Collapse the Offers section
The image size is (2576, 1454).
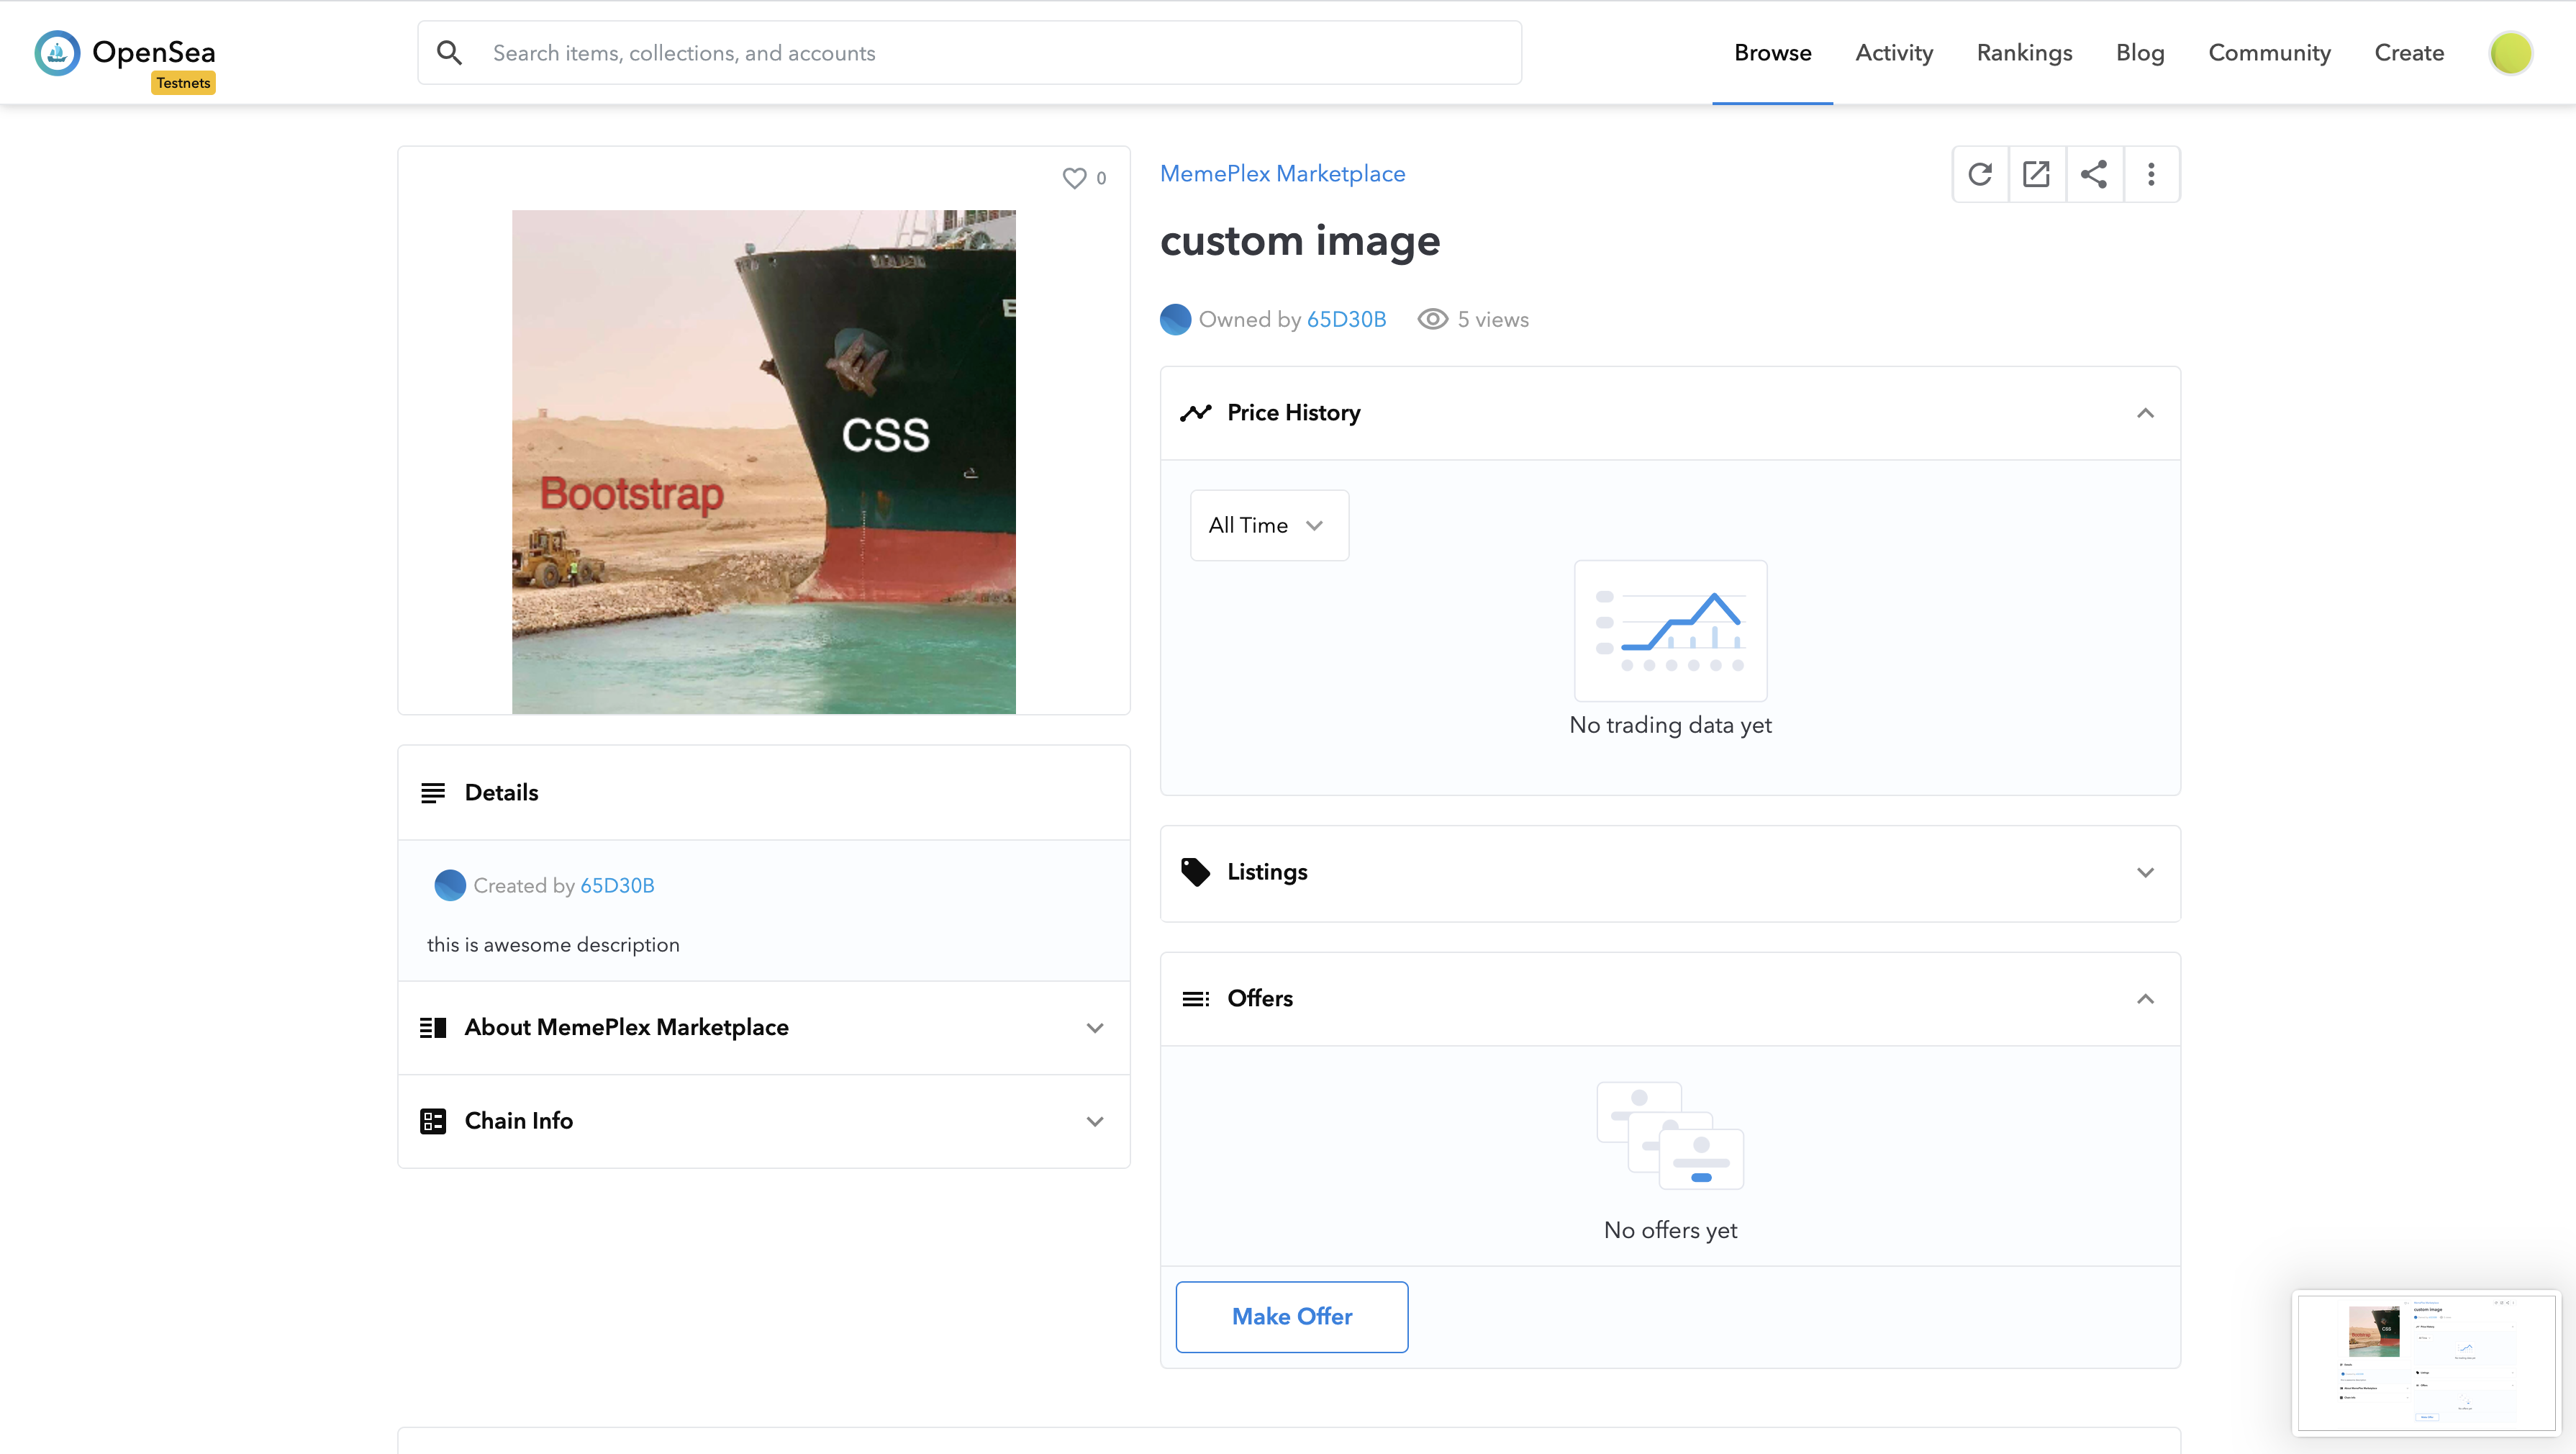click(2145, 998)
